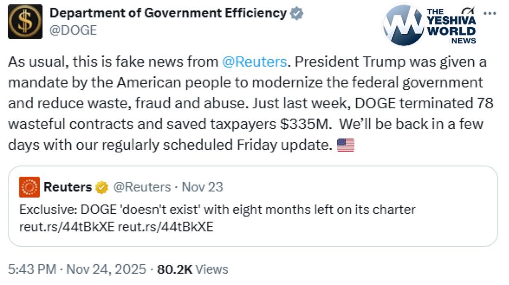This screenshot has width=509, height=285.
Task: Open the Department of Government Efficiency display name
Action: (168, 13)
